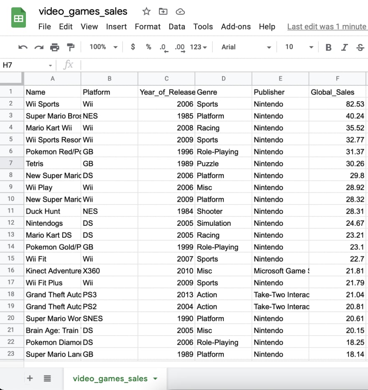The width and height of the screenshot is (368, 390).
Task: Click the undo arrow icon
Action: pos(23,47)
